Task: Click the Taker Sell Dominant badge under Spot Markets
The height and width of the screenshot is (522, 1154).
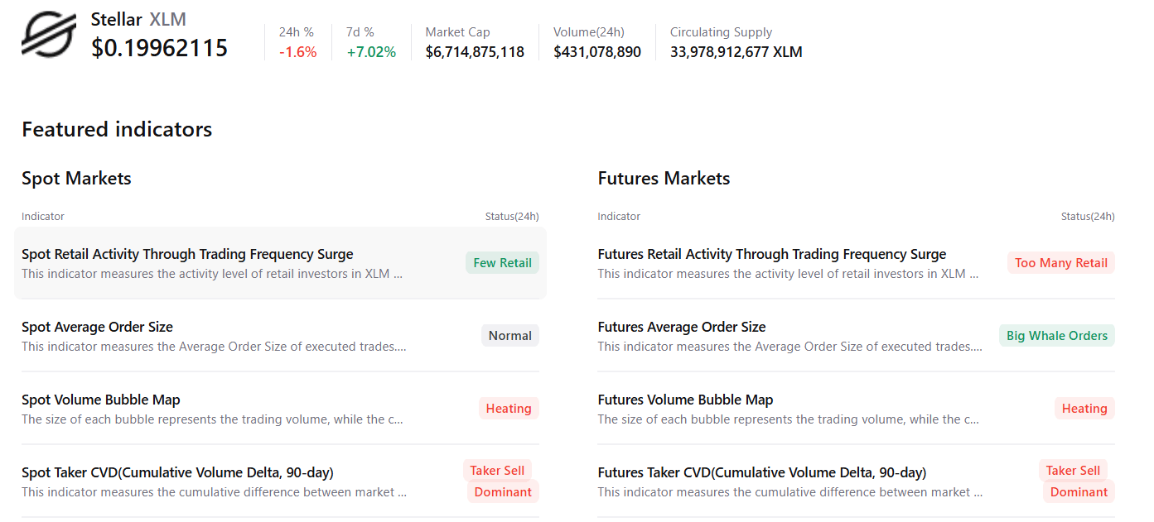Action: [501, 481]
